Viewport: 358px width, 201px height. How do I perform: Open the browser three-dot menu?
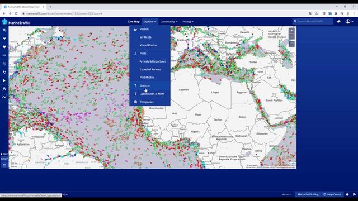click(x=354, y=13)
